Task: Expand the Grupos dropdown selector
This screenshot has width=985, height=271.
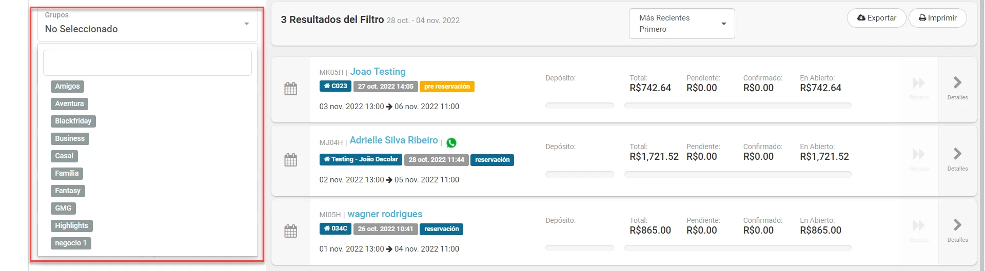Action: [x=147, y=25]
